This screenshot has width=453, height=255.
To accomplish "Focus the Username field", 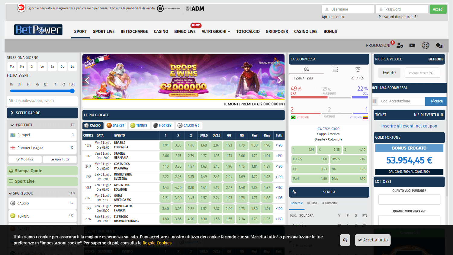I will point(348,9).
